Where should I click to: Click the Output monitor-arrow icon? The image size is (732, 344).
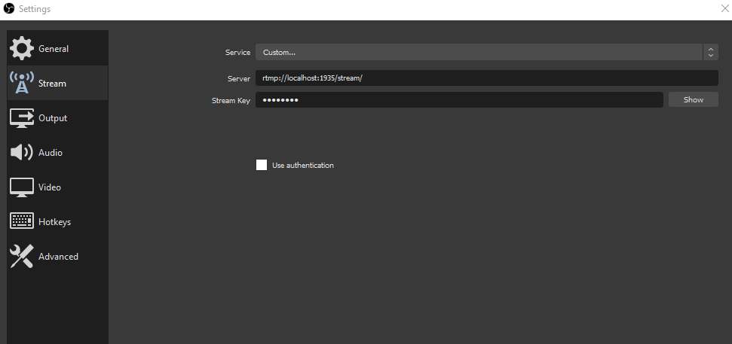coord(21,118)
